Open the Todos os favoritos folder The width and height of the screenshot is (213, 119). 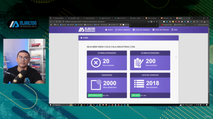pos(203,25)
